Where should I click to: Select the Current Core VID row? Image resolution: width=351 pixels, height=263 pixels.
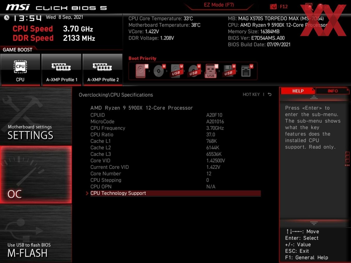click(176, 167)
